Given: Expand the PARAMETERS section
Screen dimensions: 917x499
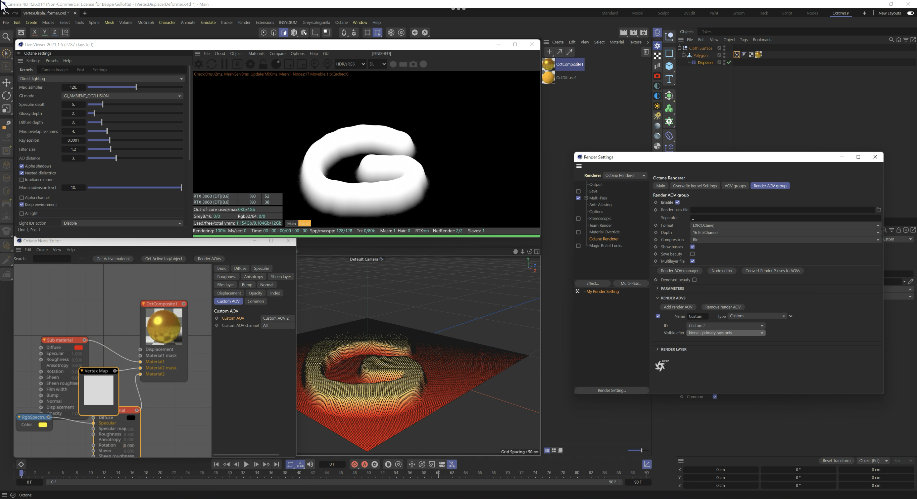Looking at the screenshot, I should tap(672, 288).
